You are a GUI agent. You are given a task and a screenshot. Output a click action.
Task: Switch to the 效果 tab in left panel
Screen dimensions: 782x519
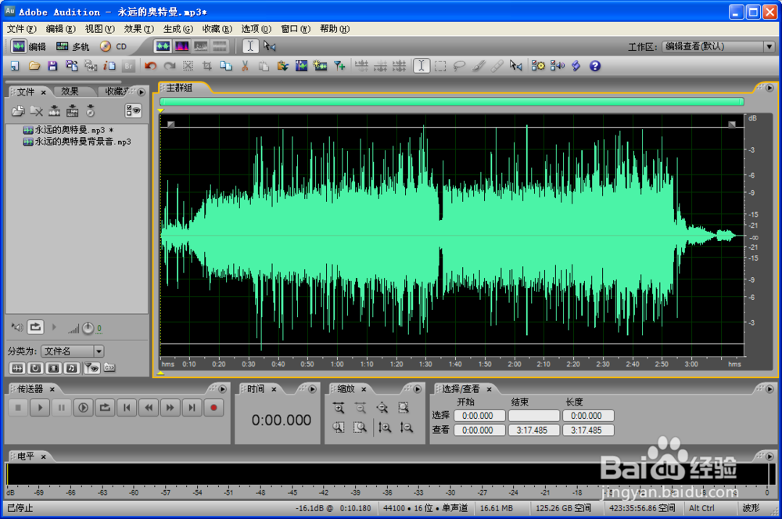pyautogui.click(x=70, y=92)
